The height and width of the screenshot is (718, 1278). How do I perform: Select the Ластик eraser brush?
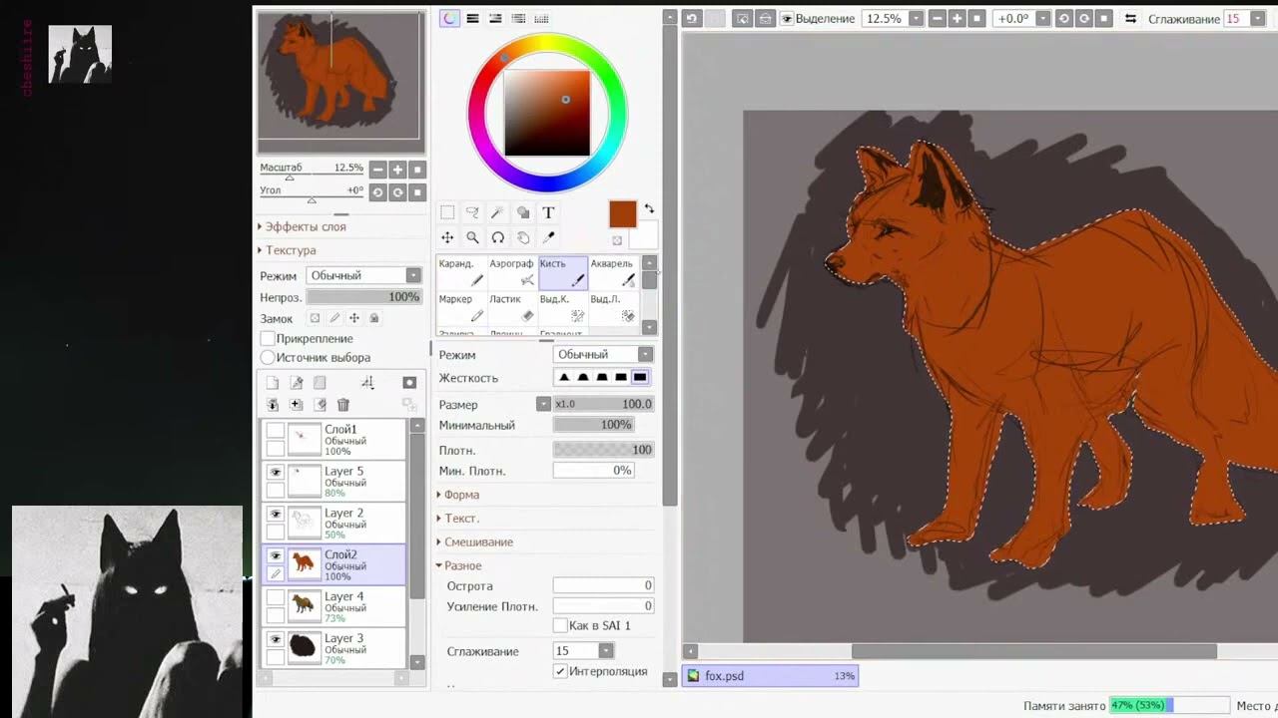coord(511,307)
